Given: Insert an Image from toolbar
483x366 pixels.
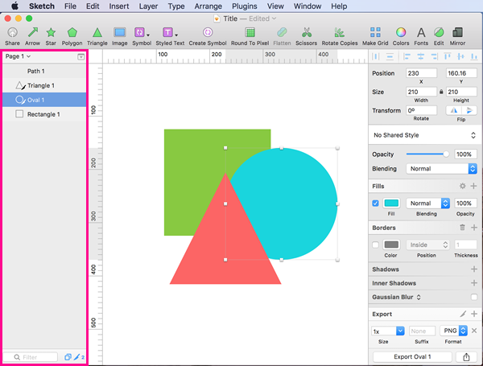Looking at the screenshot, I should pos(119,36).
